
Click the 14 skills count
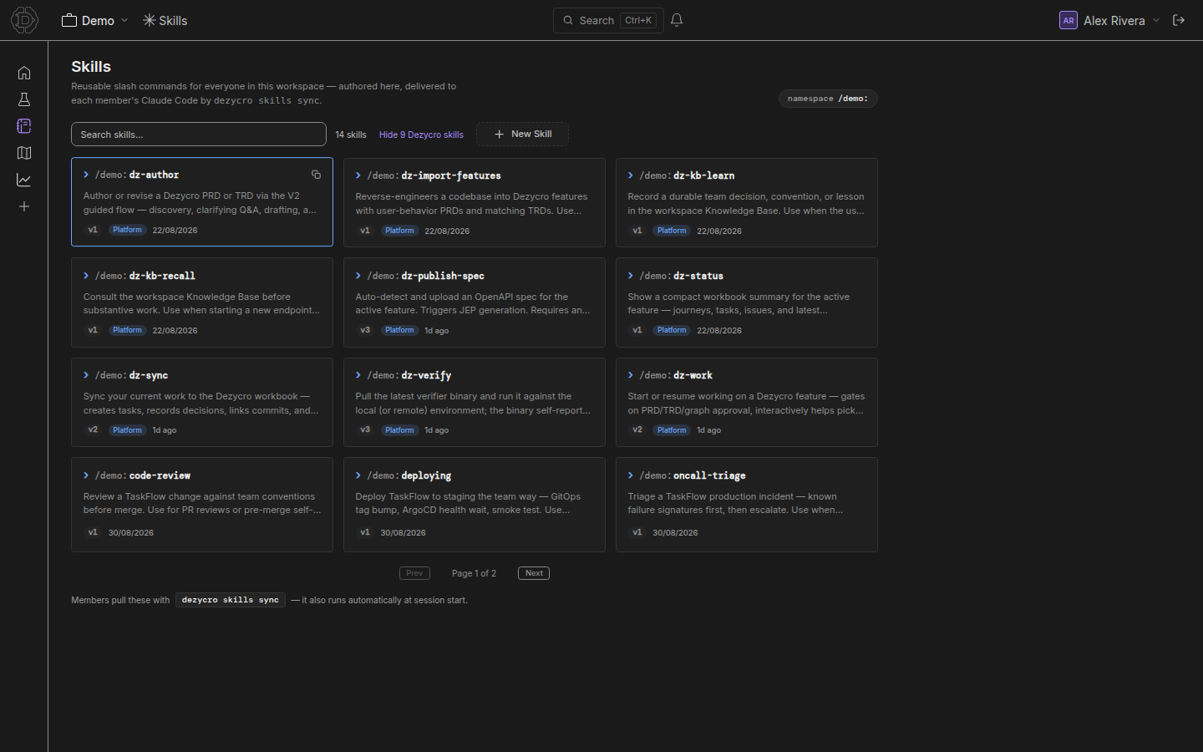click(351, 135)
